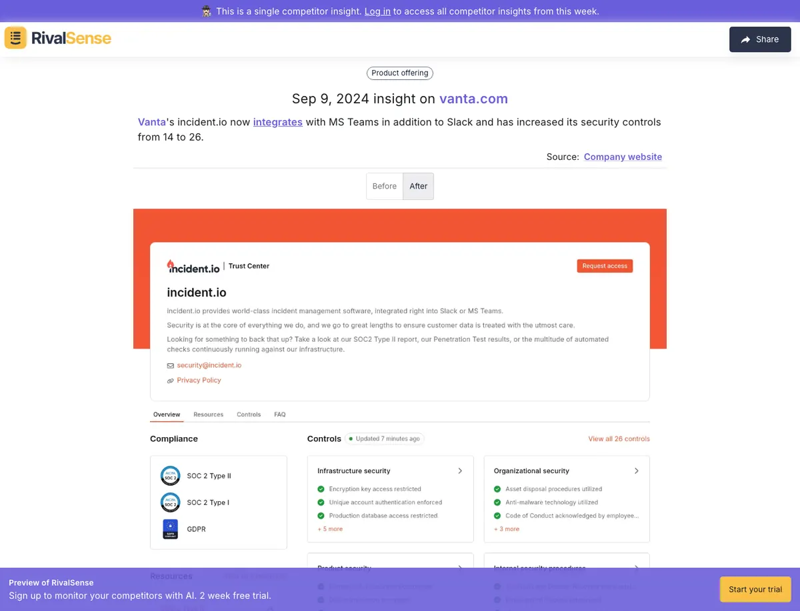Screen dimensions: 800x611
Task: Show + 5 more infrastructure controls
Action: tap(330, 529)
